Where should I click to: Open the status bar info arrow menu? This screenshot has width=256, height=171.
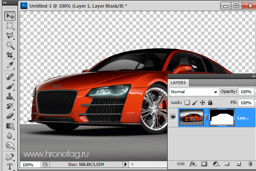tap(125, 164)
